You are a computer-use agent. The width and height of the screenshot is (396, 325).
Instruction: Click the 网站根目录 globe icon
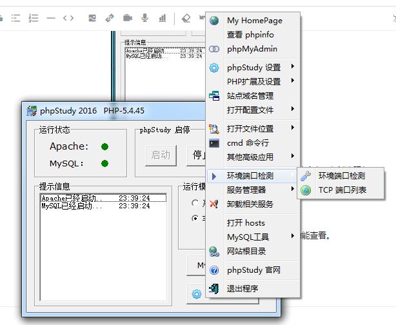(214, 251)
